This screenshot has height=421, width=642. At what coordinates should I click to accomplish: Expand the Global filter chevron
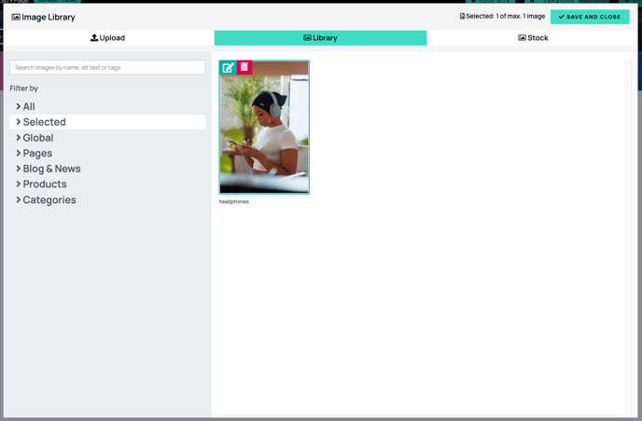(19, 138)
